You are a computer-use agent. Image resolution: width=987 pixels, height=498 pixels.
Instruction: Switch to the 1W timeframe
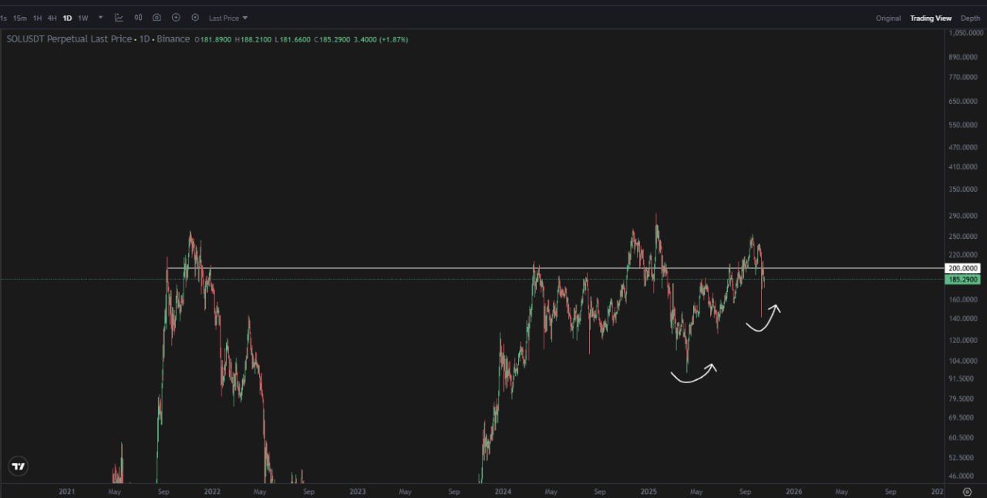(x=83, y=18)
